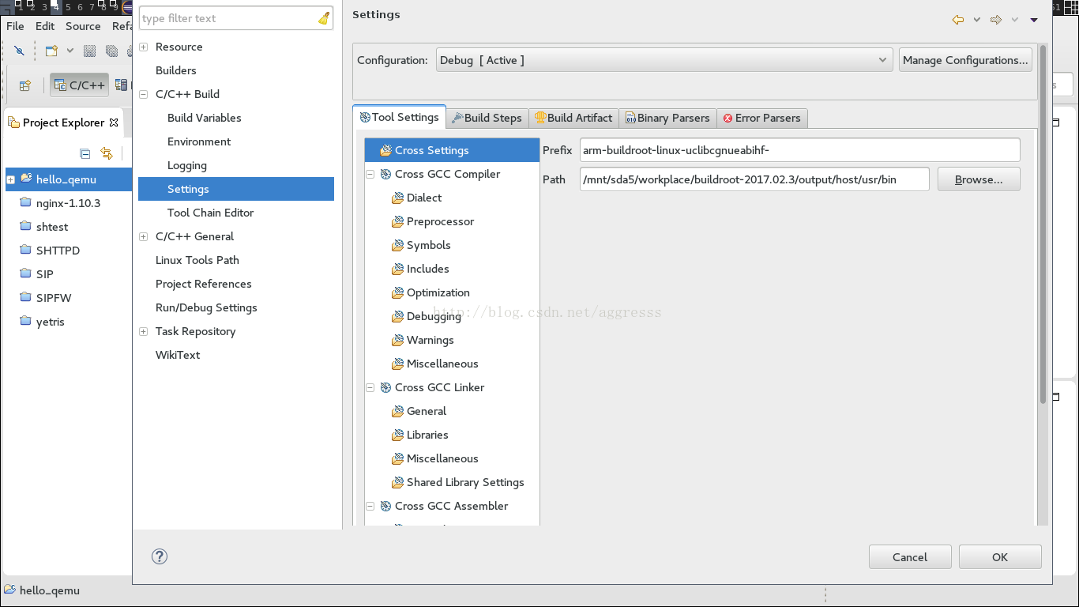
Task: Open the File menu
Action: [x=15, y=26]
